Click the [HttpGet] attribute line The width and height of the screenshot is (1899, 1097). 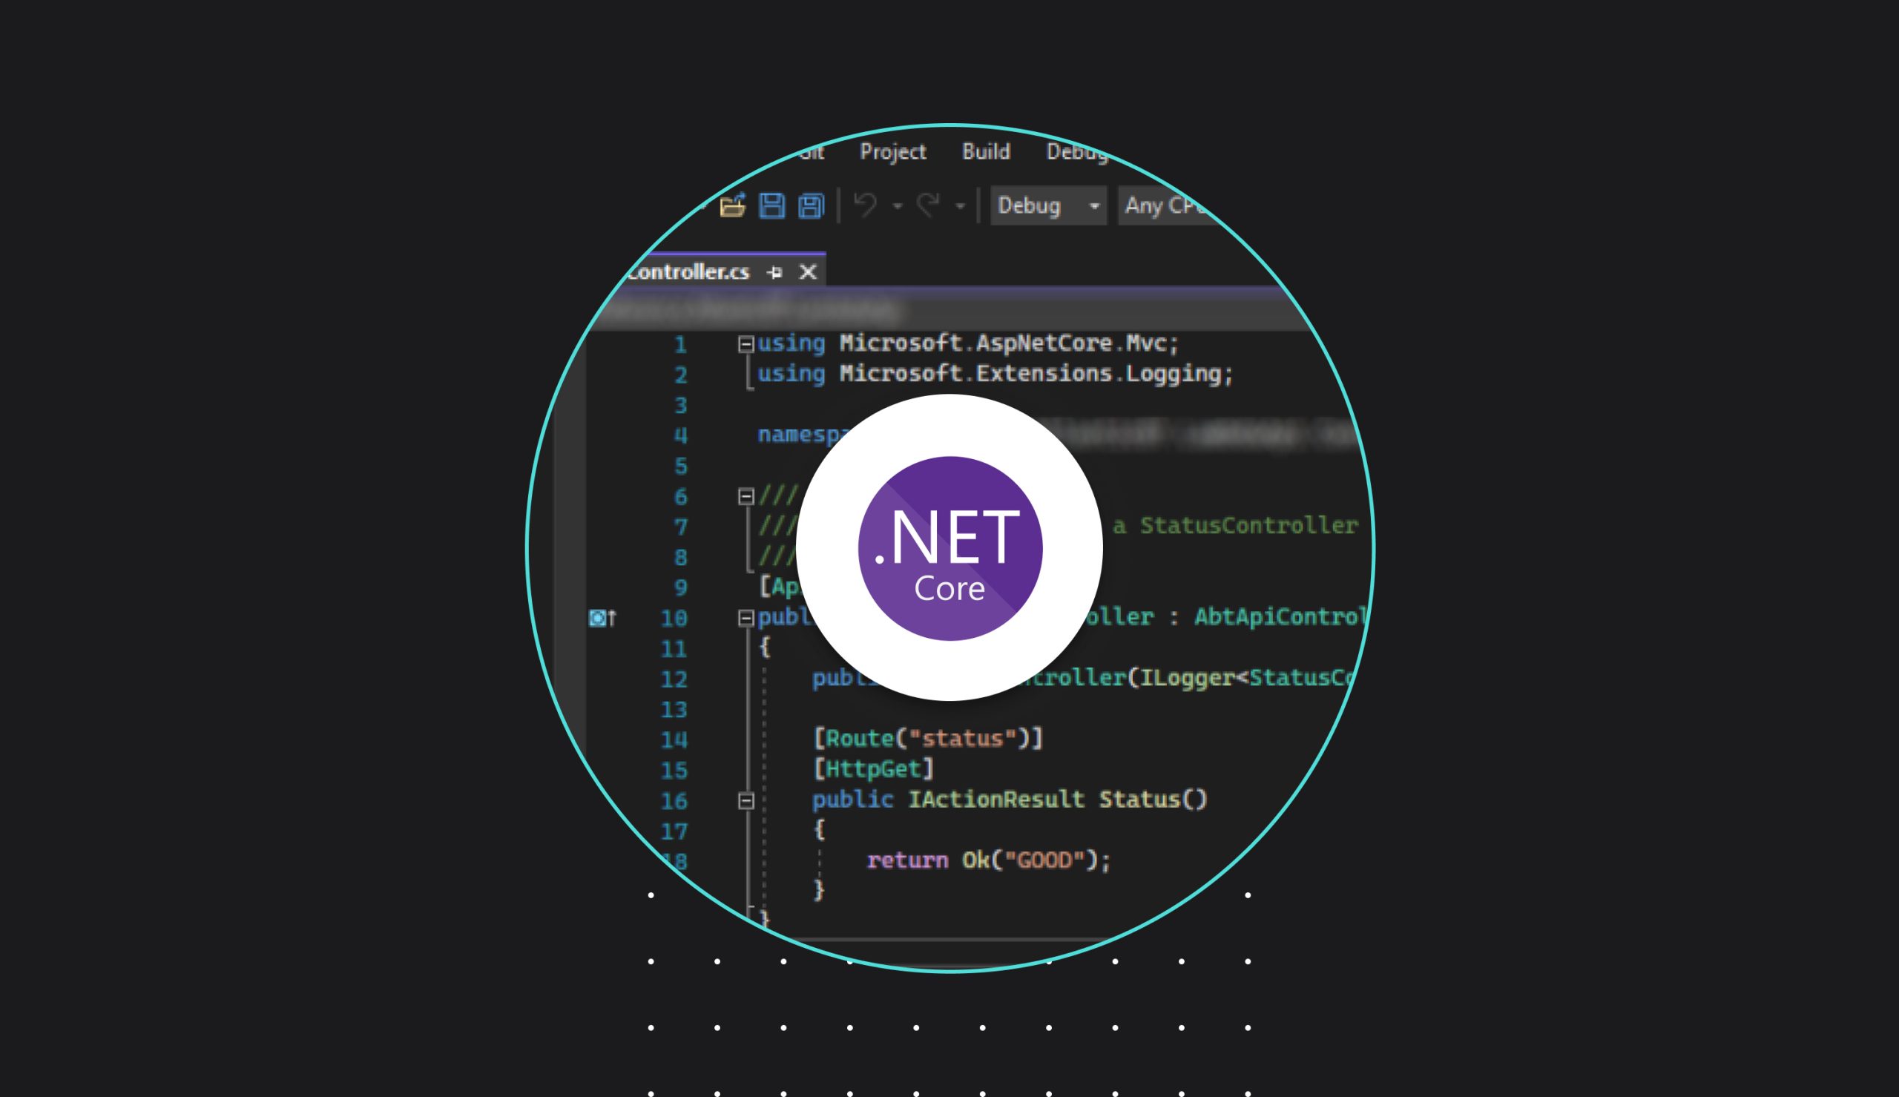point(874,768)
